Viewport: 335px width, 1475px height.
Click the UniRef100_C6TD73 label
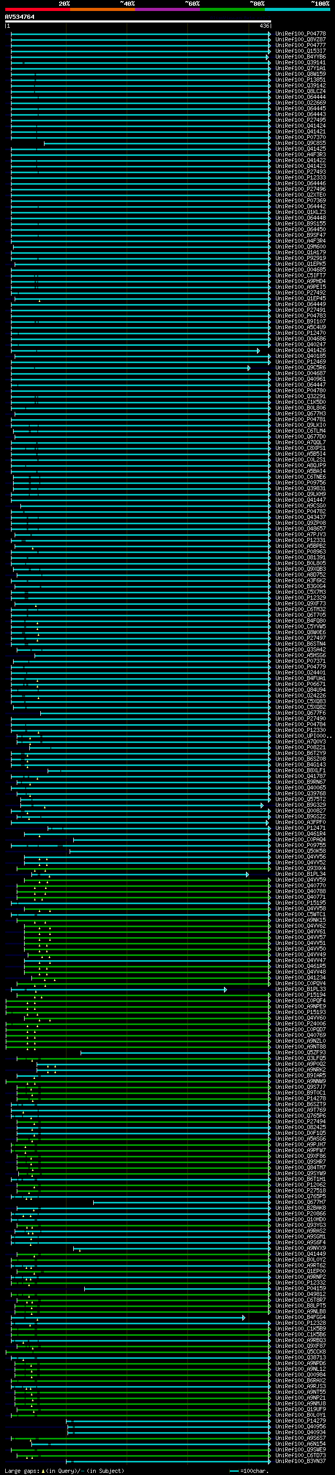[x=300, y=1455]
